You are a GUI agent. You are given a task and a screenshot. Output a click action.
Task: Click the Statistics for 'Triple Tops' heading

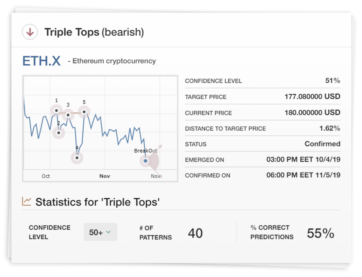click(97, 202)
